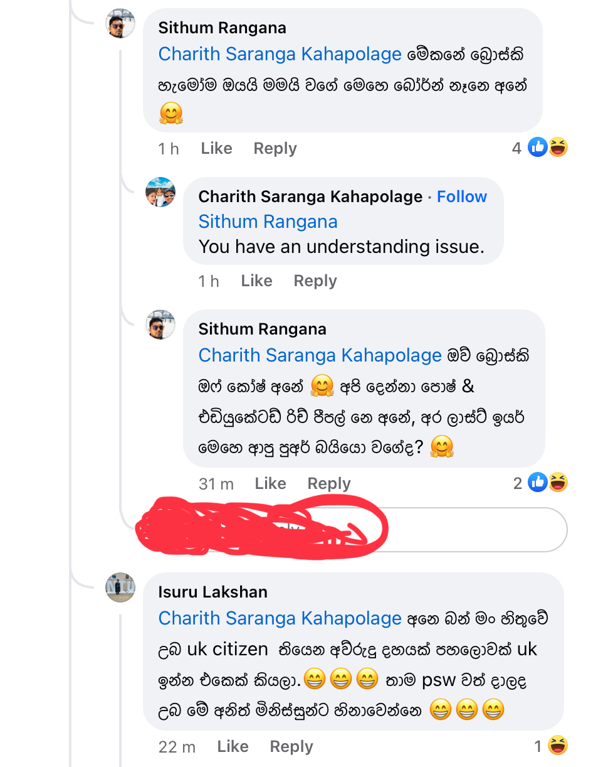Open tagged Sithum Rangana mention link
Image resolution: width=613 pixels, height=767 pixels.
pos(268,222)
